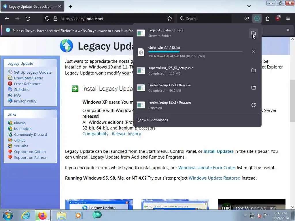
Task: Open the FAQ sidebar link
Action: [17, 95]
